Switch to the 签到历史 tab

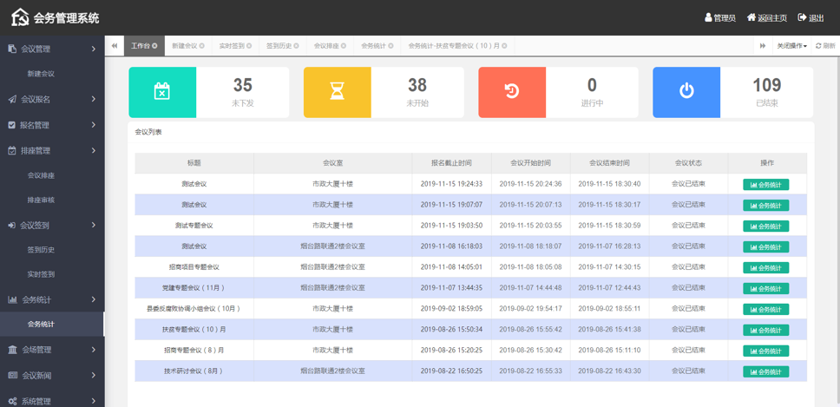click(279, 46)
